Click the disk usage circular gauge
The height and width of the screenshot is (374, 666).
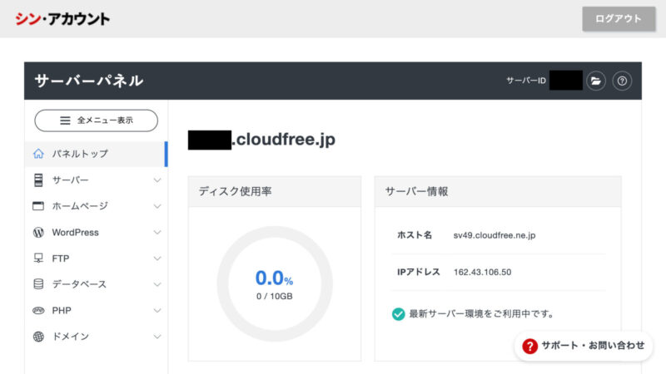[x=275, y=283]
